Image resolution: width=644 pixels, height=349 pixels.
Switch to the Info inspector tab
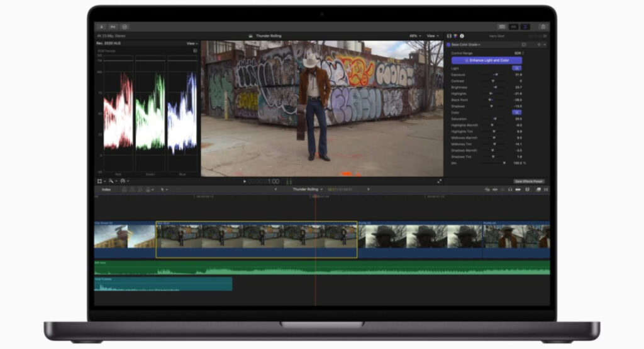tap(462, 36)
